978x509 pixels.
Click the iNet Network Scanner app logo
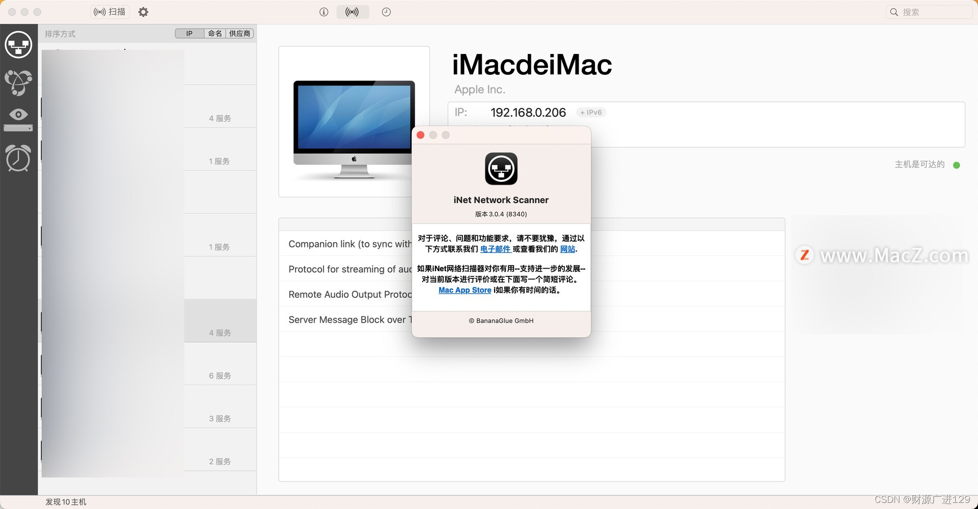click(501, 169)
